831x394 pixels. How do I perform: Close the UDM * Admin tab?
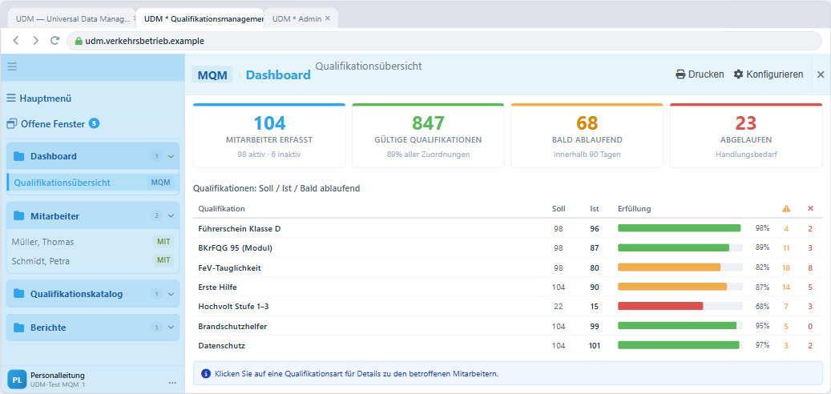click(328, 18)
